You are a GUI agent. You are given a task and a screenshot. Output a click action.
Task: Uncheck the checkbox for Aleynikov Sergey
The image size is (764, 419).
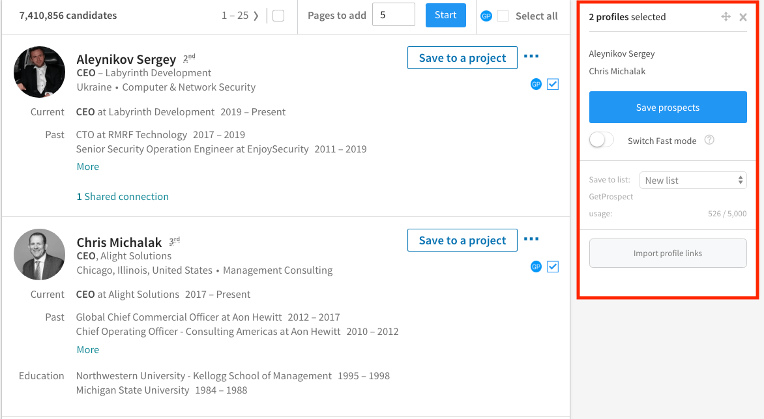pos(553,84)
